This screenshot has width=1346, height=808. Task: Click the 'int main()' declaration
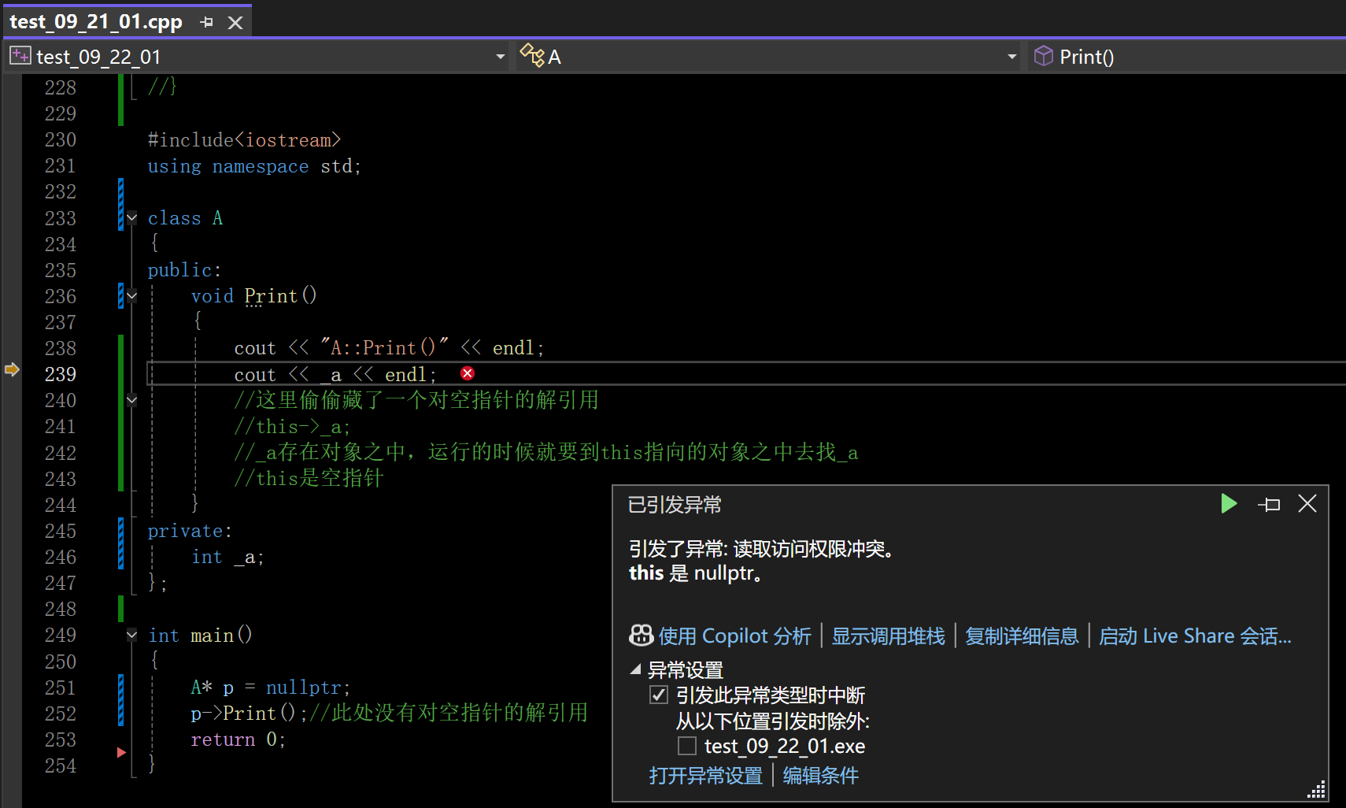(200, 635)
